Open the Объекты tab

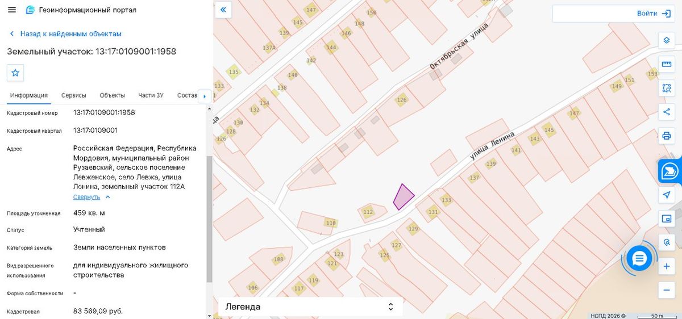(112, 95)
